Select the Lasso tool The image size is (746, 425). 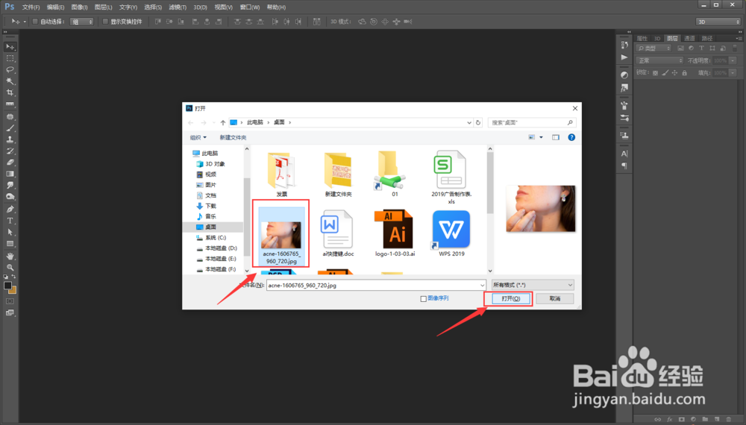coord(10,69)
